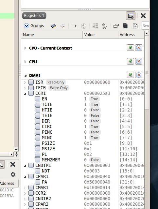Click the MINC True value
This screenshot has width=158, height=209.
(x=94, y=138)
